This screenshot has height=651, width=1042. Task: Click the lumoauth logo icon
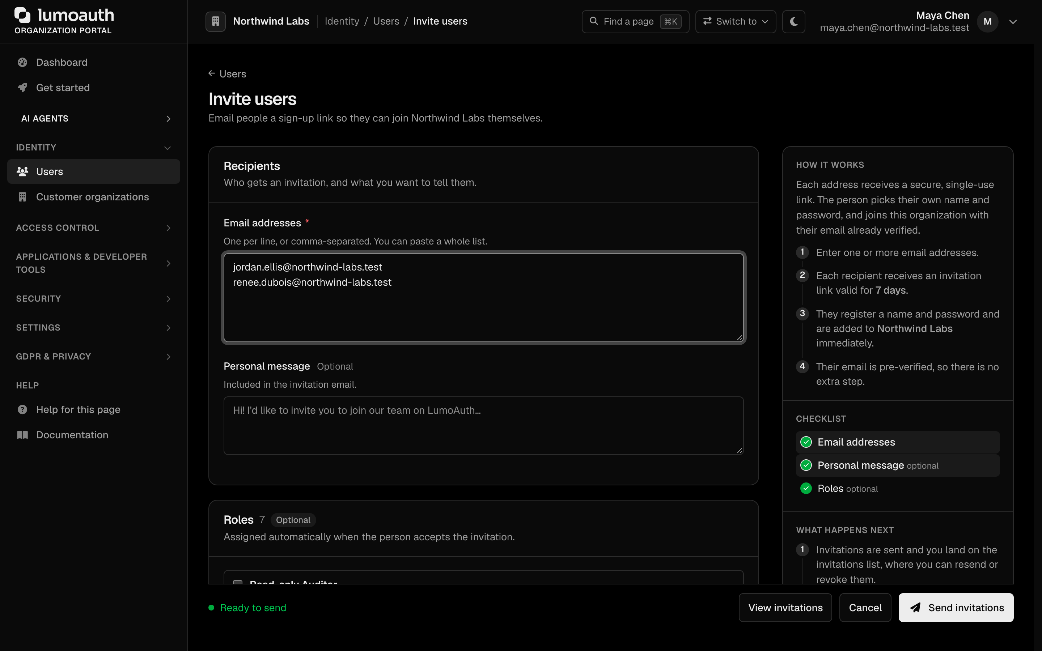pyautogui.click(x=22, y=15)
